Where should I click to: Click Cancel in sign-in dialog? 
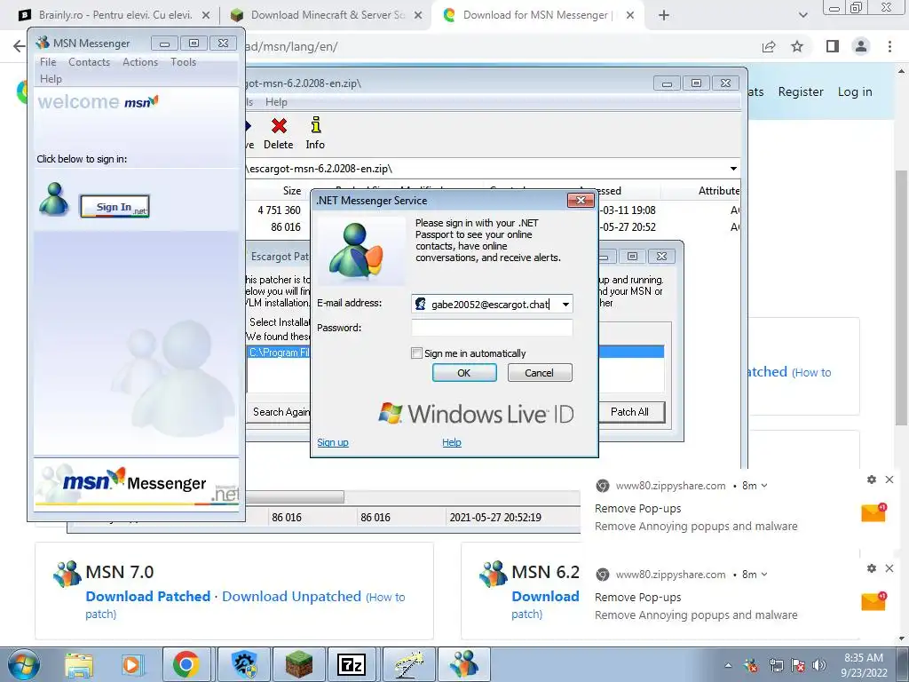(540, 373)
